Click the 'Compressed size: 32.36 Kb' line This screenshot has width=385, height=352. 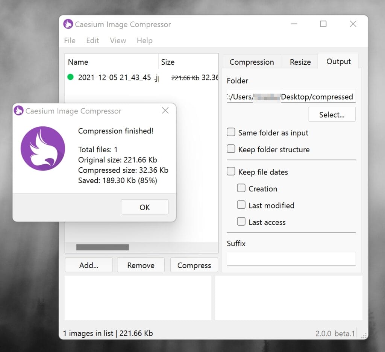(123, 170)
